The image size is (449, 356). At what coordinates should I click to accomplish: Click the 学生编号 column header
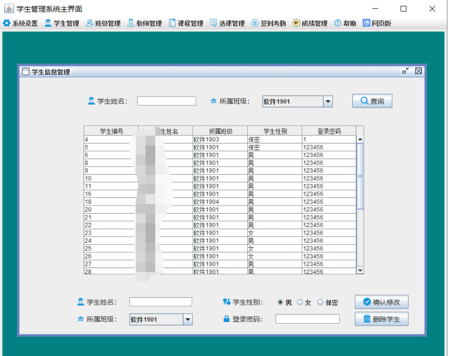click(x=111, y=131)
